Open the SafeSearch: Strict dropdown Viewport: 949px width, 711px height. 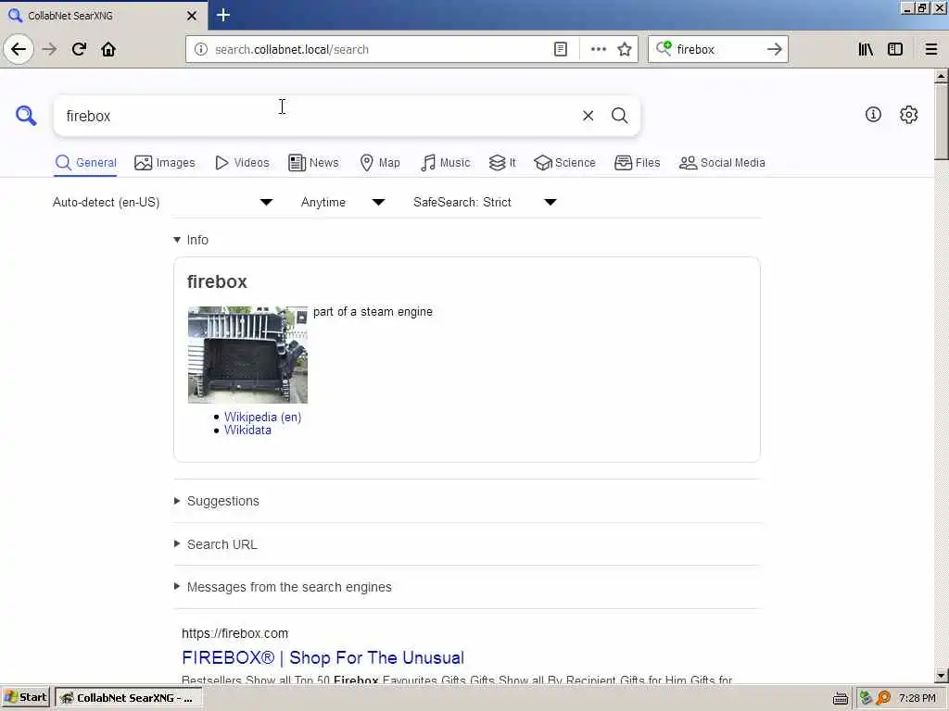(x=486, y=202)
